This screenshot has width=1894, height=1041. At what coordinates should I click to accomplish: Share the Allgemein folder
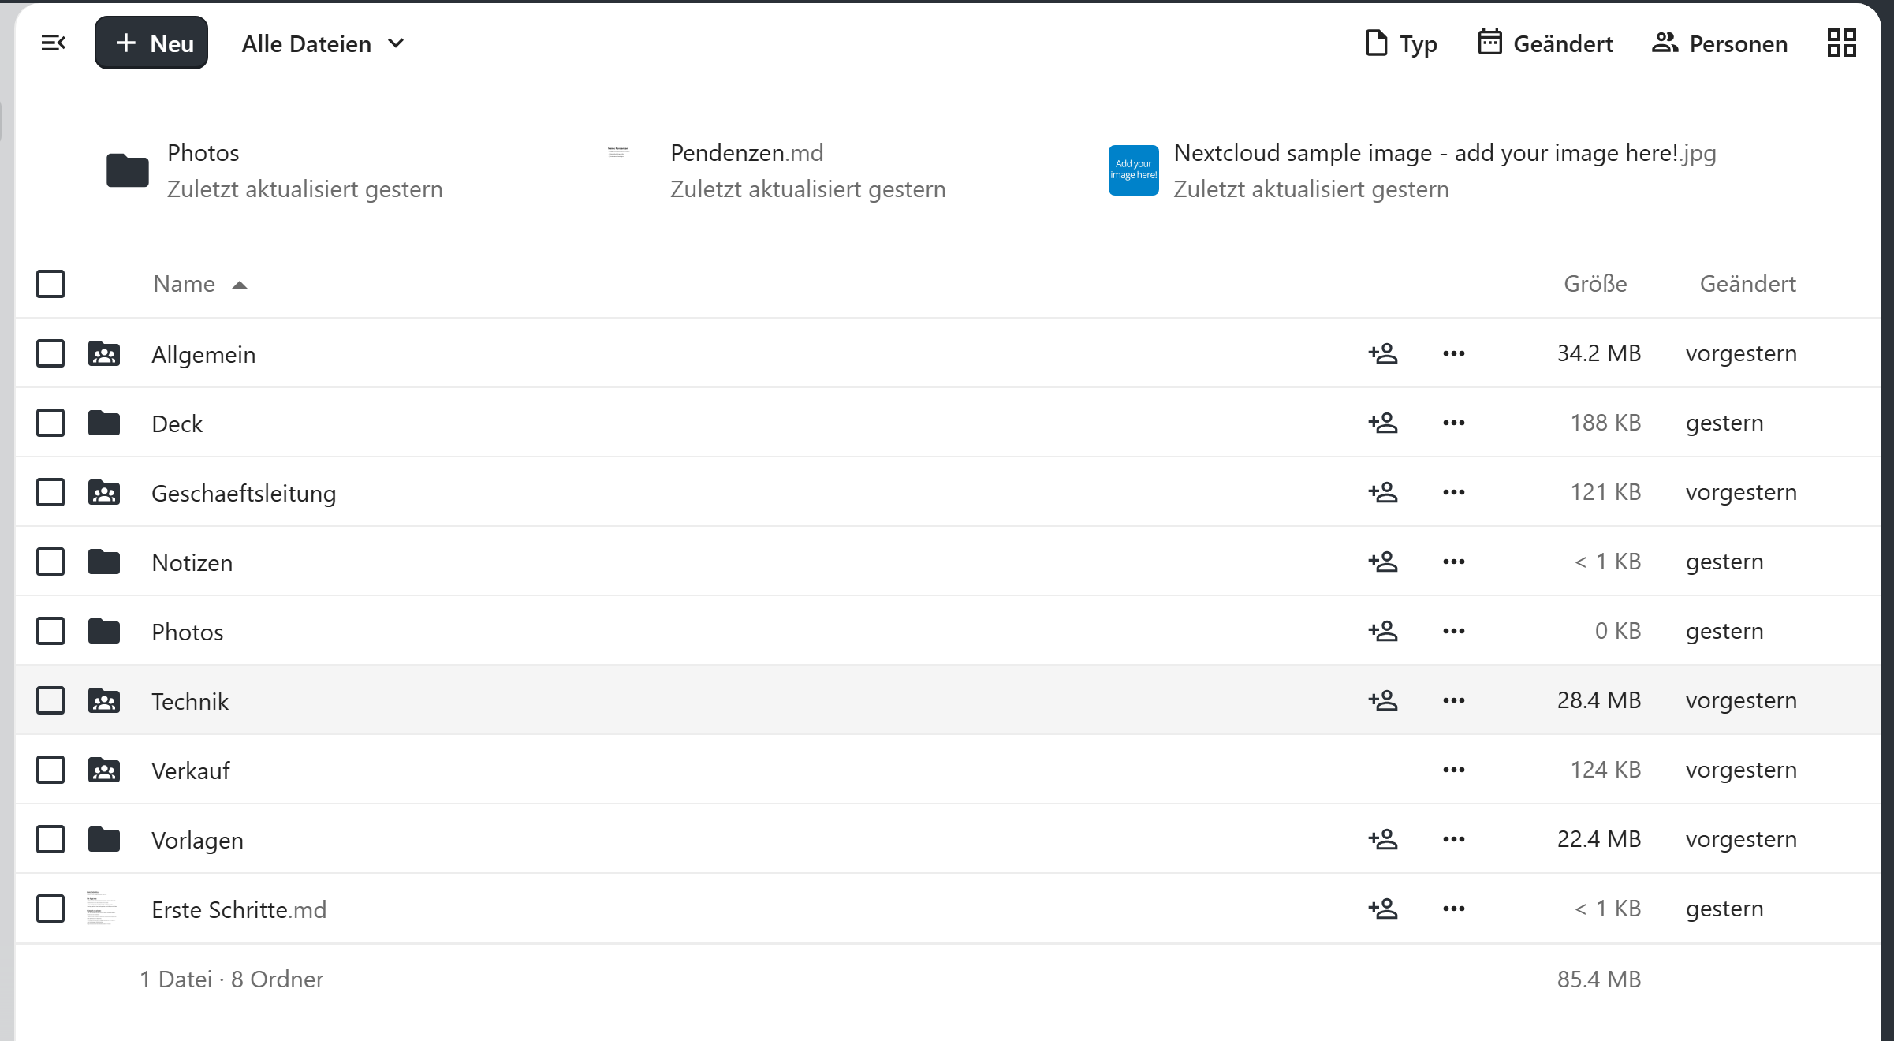click(x=1383, y=353)
